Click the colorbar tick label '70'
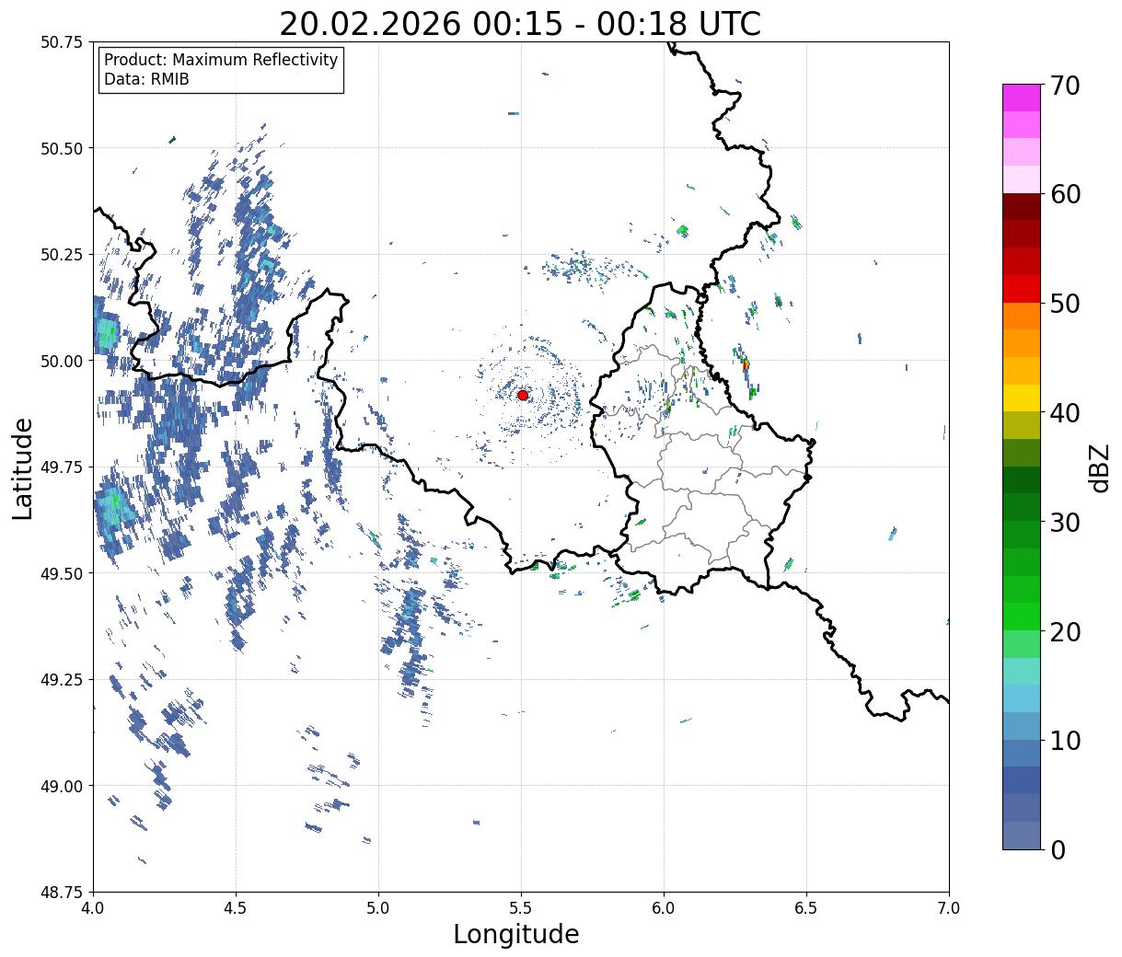This screenshot has height=957, width=1122. [1065, 86]
